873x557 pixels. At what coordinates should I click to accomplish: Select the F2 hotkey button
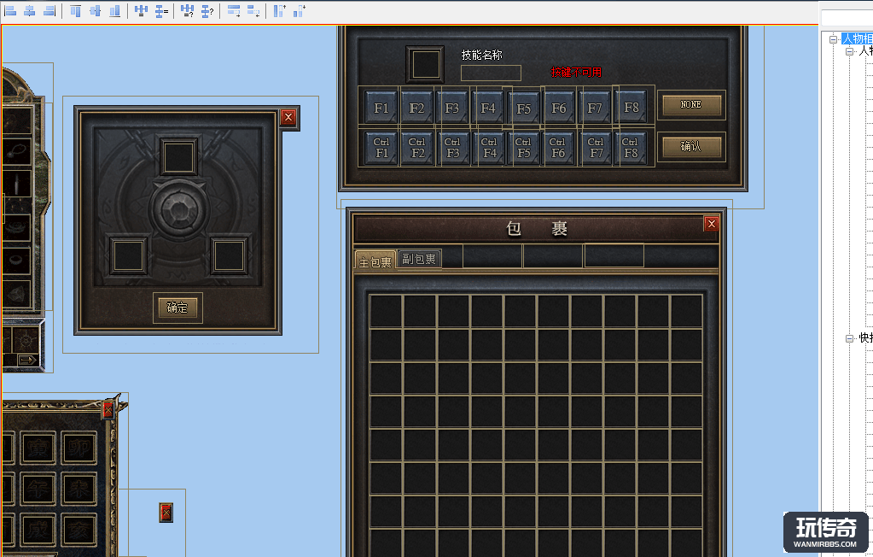(x=416, y=108)
